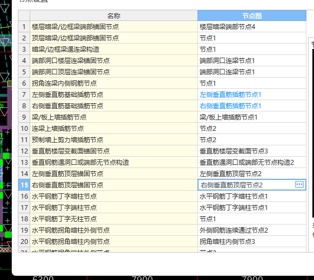
Task: Select name cell 连梁上墙插筋节点
Action: [114, 128]
